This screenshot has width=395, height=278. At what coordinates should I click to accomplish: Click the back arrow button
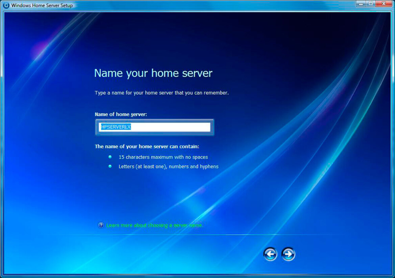(x=270, y=254)
